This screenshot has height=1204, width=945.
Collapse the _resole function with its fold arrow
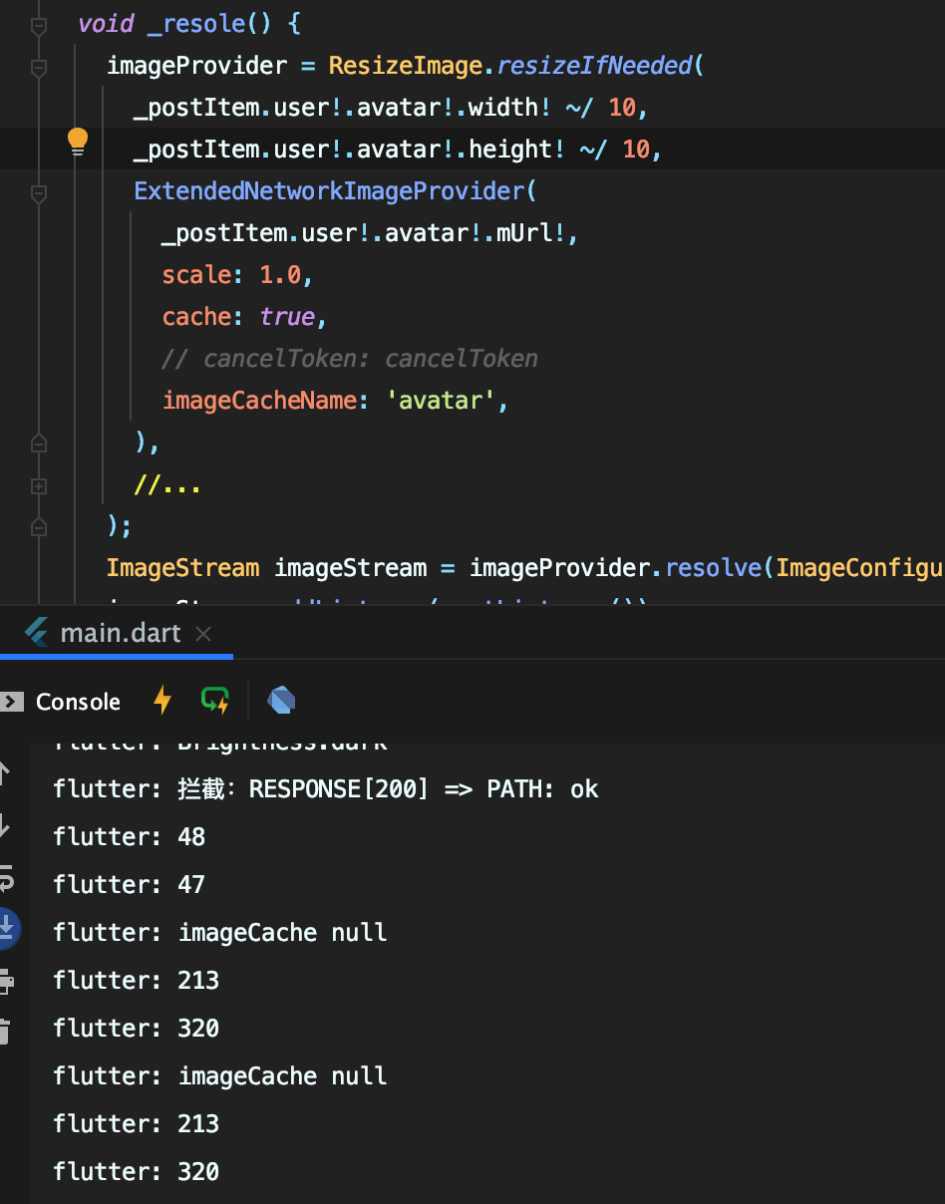(38, 24)
